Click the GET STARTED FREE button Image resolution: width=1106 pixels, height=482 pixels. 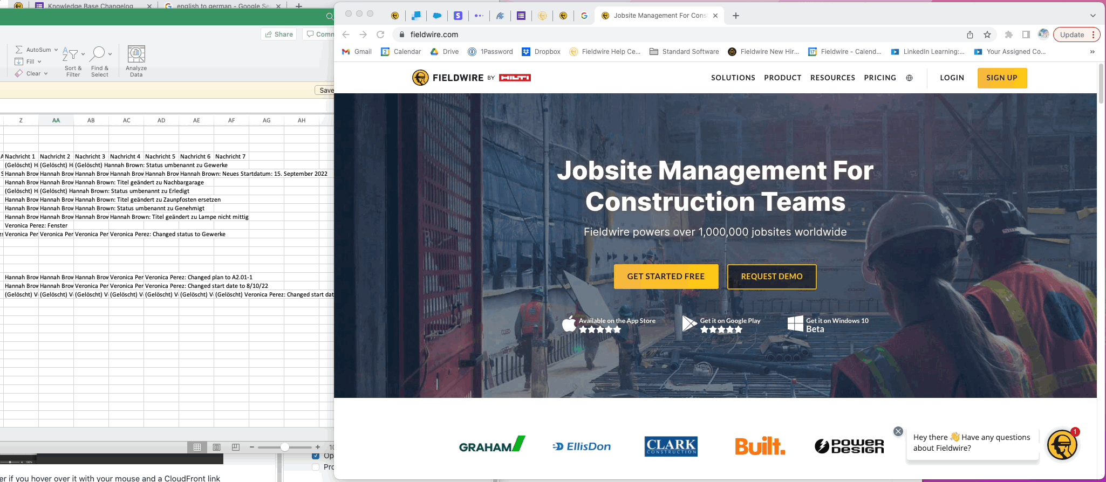[x=666, y=277]
